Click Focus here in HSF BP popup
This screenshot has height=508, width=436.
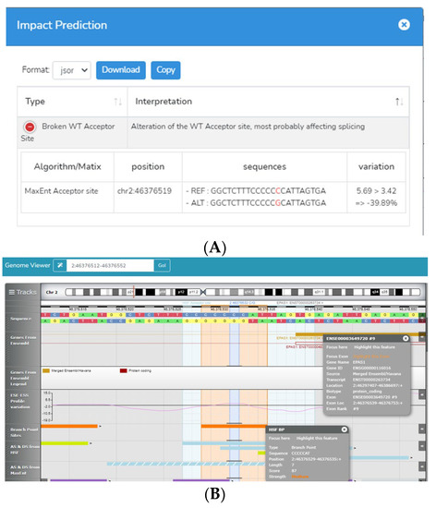pyautogui.click(x=279, y=438)
